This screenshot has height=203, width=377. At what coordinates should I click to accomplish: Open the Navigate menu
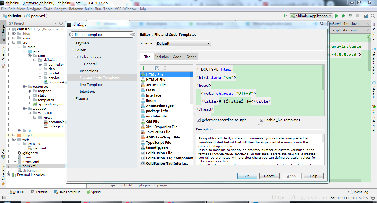point(34,9)
